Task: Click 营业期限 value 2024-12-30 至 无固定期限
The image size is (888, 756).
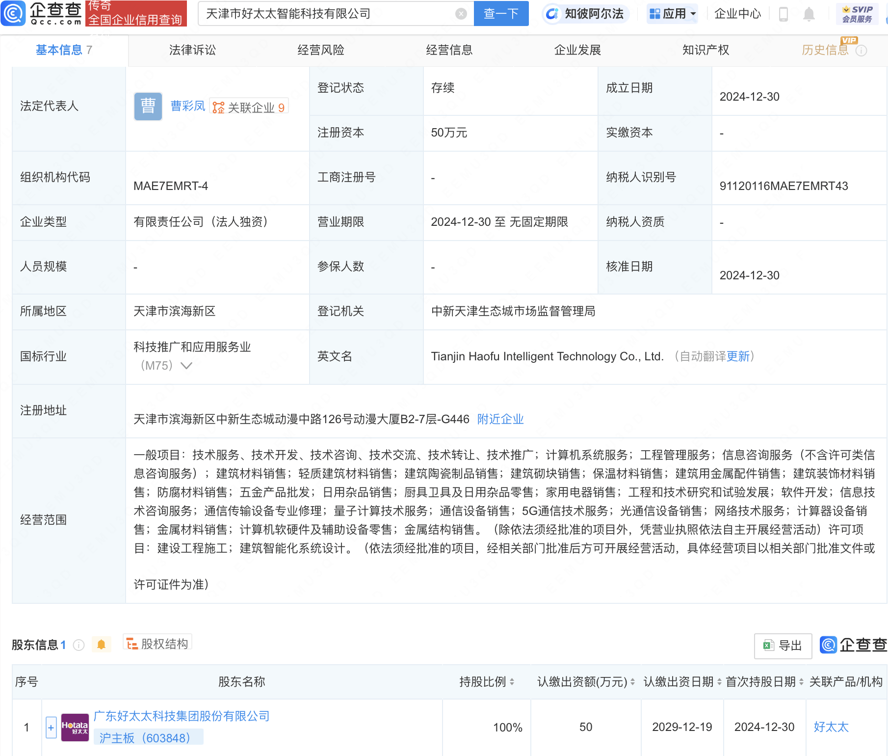Action: pyautogui.click(x=499, y=222)
